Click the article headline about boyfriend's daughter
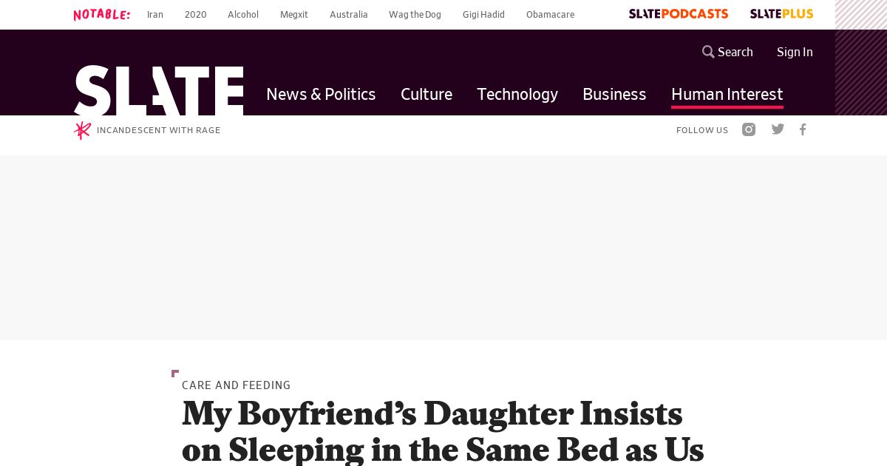This screenshot has height=466, width=887. [442, 431]
